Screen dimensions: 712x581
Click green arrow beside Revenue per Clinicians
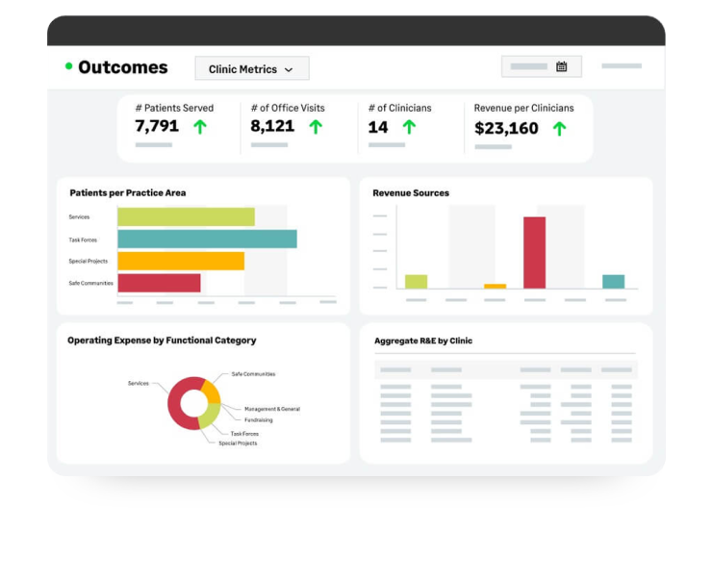559,128
